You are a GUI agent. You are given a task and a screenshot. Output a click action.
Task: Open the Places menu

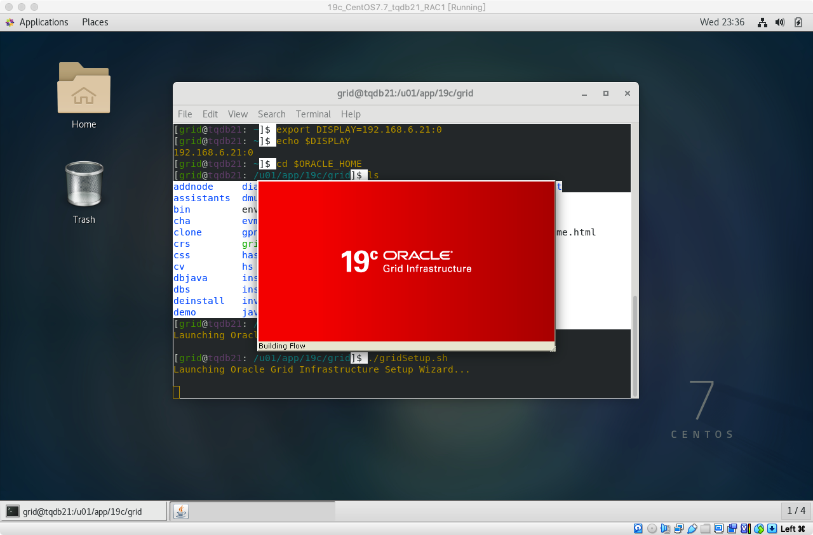point(95,22)
